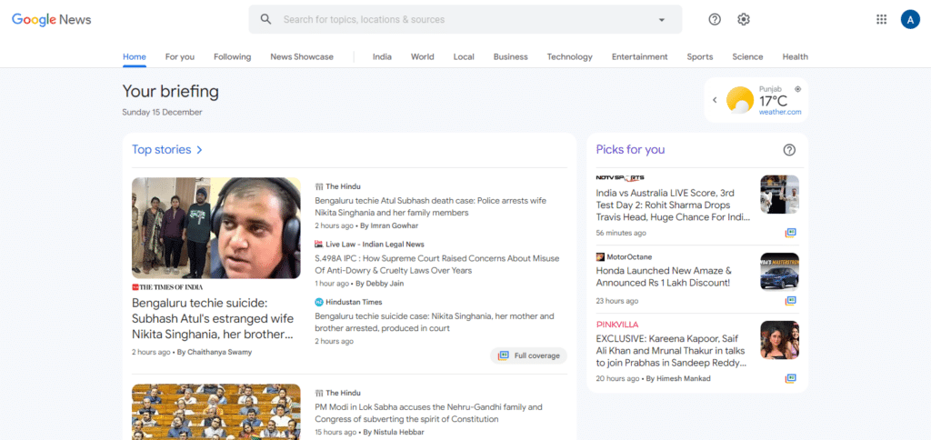Open the Business section

(x=511, y=57)
